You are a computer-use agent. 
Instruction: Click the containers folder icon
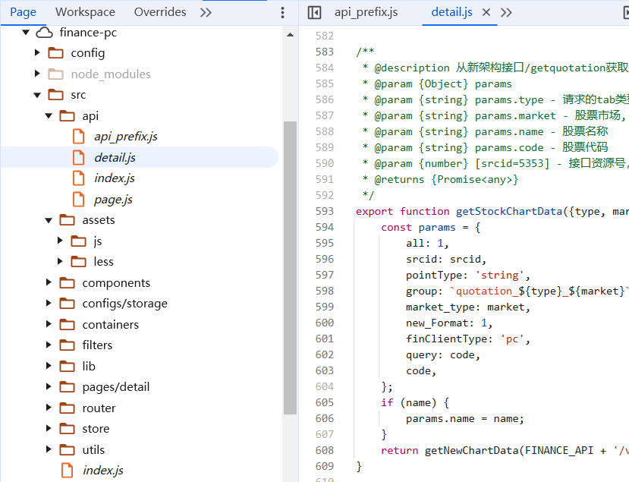[67, 324]
